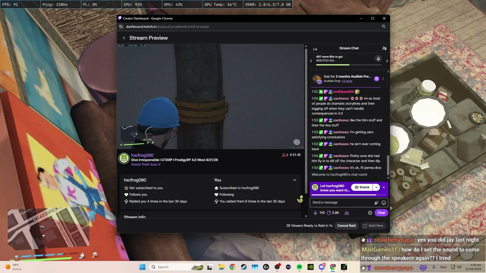The width and height of the screenshot is (486, 273).
Task: Click the viewer count of 6
Action: pos(285,155)
